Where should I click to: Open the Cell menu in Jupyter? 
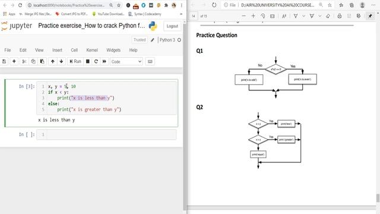coord(74,50)
